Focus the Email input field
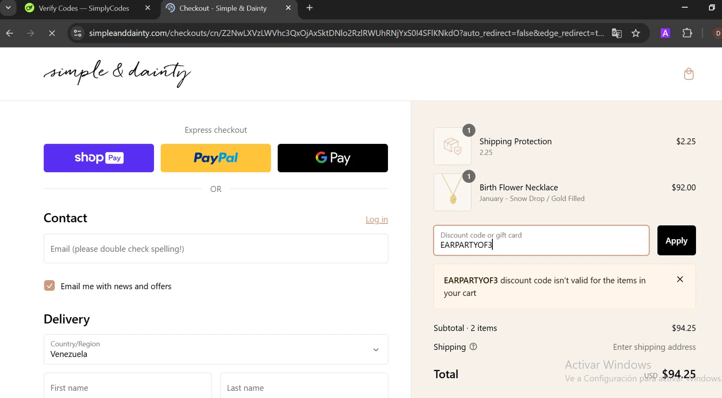The image size is (722, 398). pos(216,248)
